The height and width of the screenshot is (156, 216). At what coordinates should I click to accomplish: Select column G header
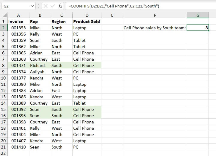click(197, 15)
